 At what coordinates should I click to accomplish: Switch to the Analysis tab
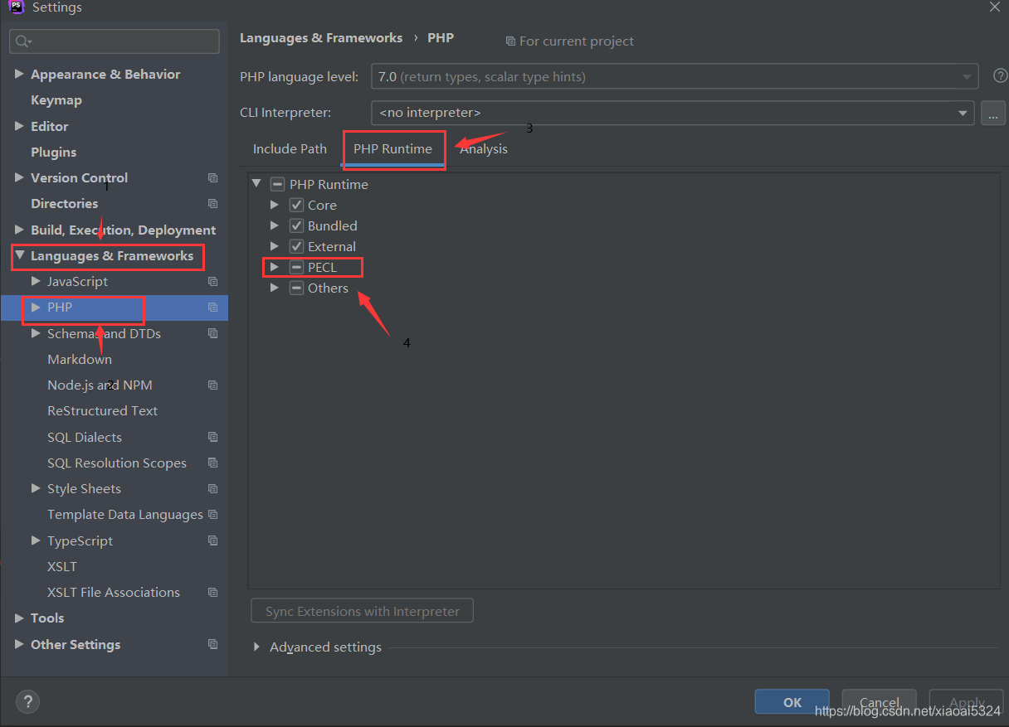pyautogui.click(x=484, y=149)
